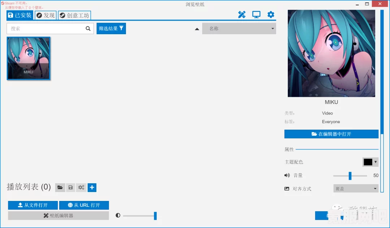This screenshot has width=390, height=228.
Task: Expand the 对齐方式 覆盖 dropdown
Action: (356, 188)
